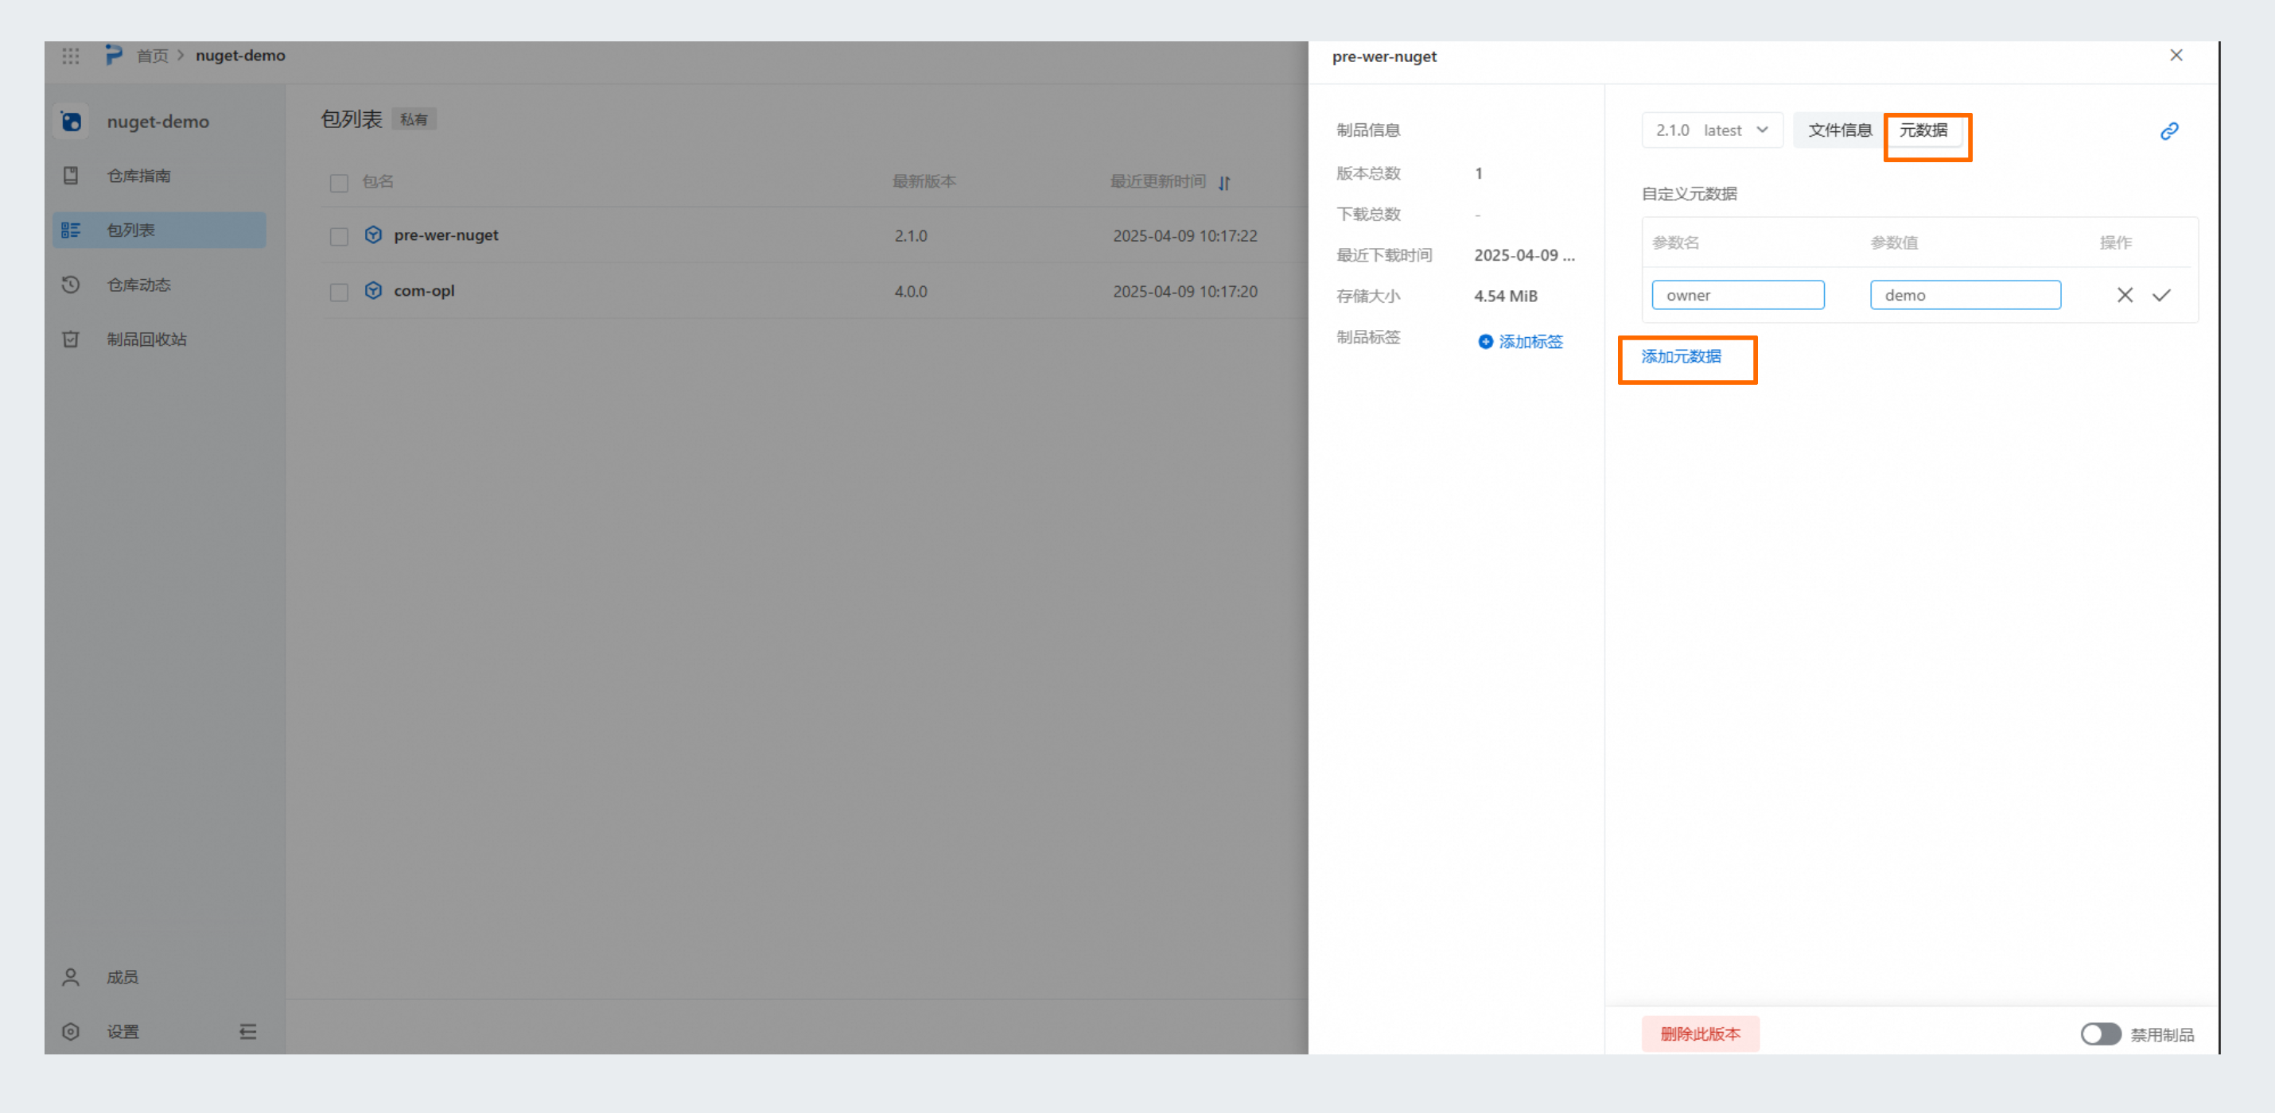
Task: Collapse sidebar using the fold icon
Action: pos(247,1032)
